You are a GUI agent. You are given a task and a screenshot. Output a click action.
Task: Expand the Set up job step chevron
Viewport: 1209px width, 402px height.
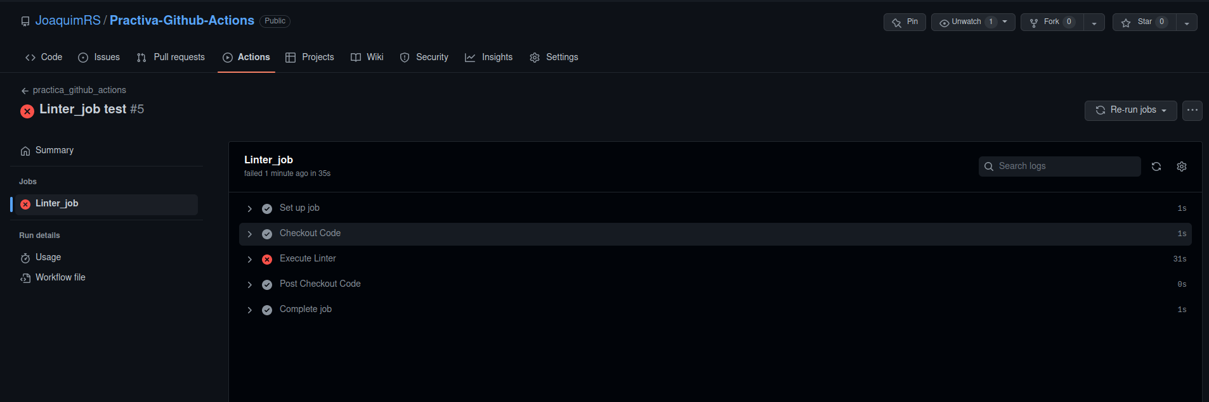point(250,209)
